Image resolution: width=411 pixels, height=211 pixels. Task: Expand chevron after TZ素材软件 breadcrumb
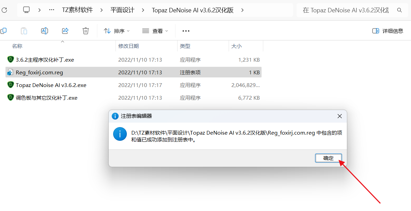click(101, 10)
